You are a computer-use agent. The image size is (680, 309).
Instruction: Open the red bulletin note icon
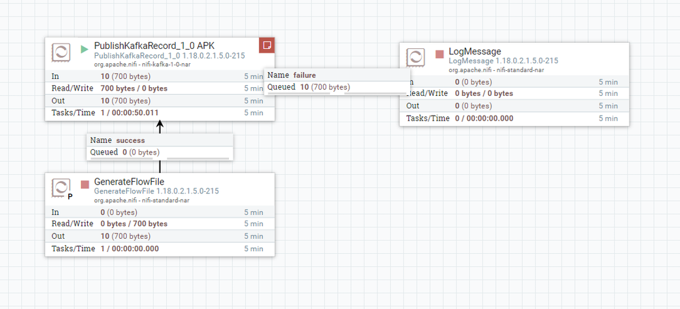pos(267,45)
